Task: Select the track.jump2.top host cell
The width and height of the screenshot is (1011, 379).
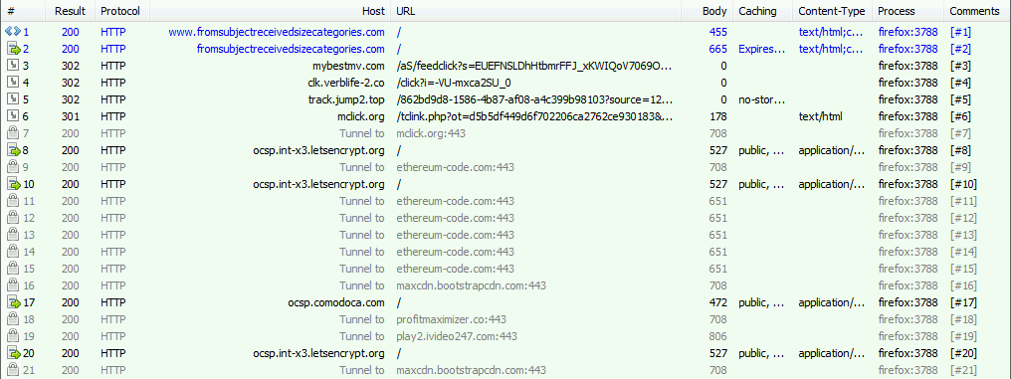Action: click(346, 99)
